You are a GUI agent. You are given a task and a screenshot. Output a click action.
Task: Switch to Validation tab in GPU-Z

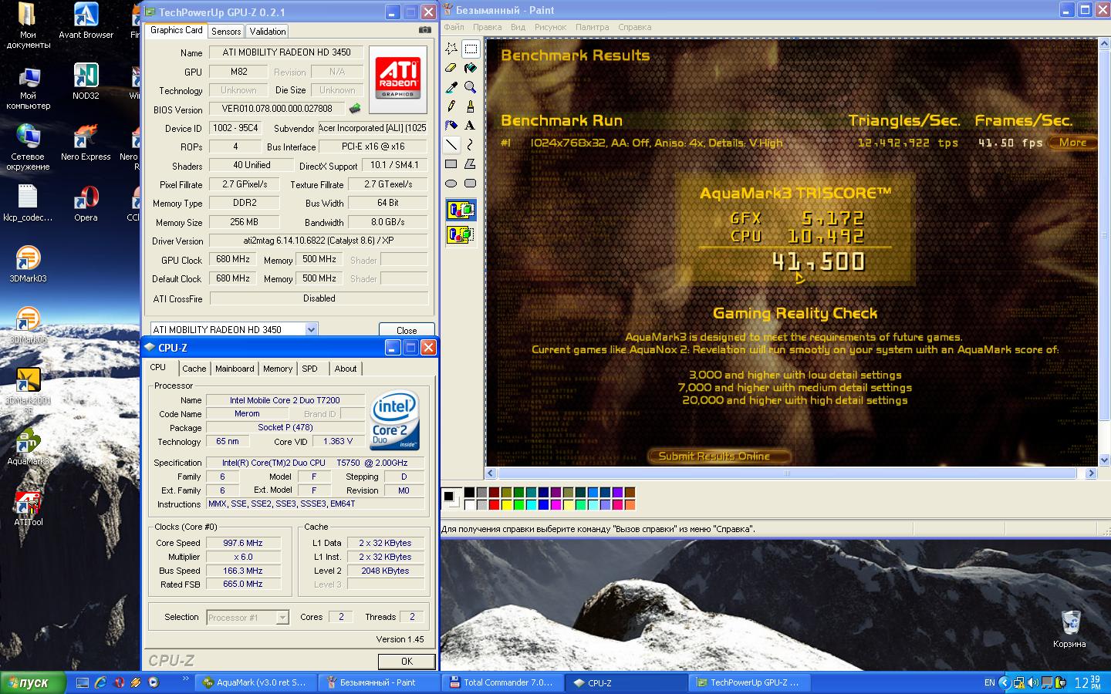tap(268, 32)
